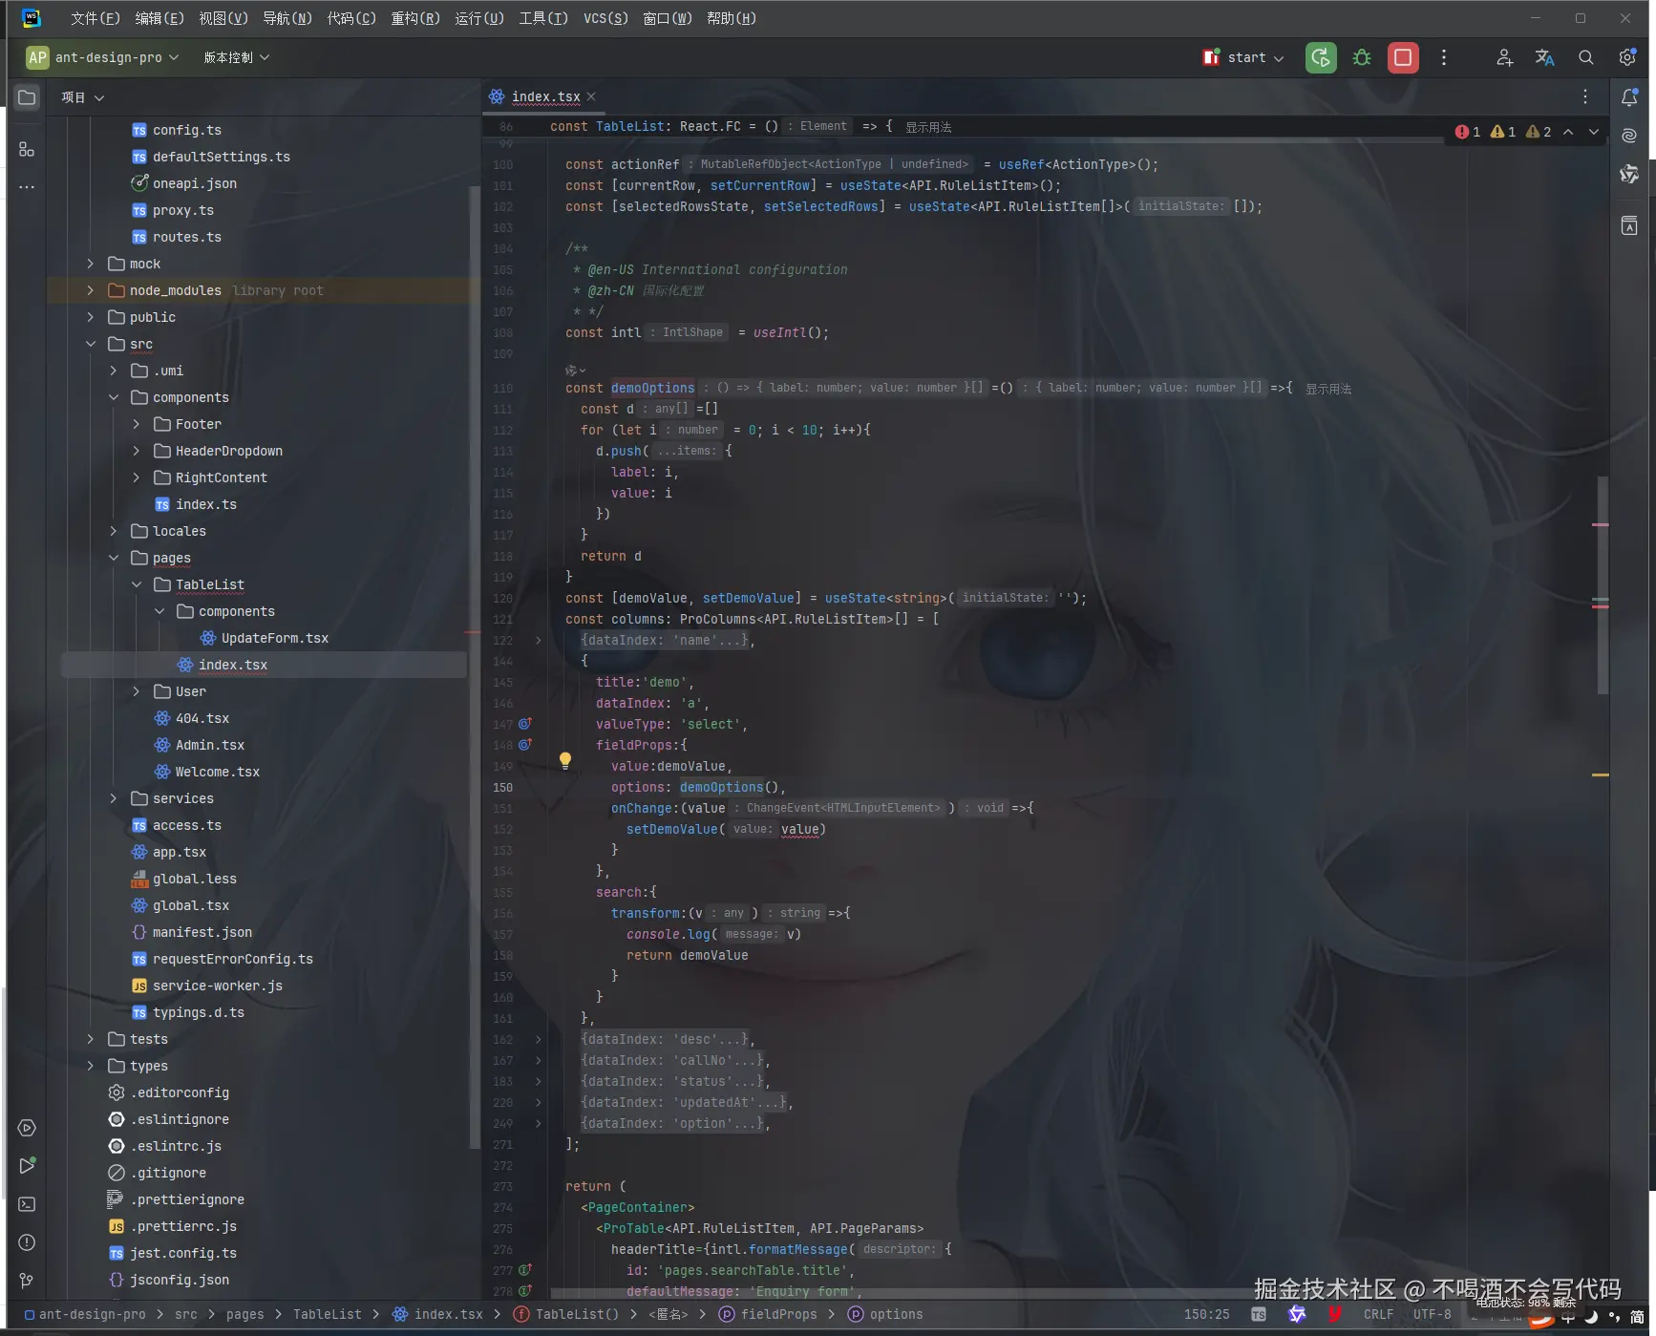
Task: Open the Git tool window icon
Action: tap(27, 1281)
